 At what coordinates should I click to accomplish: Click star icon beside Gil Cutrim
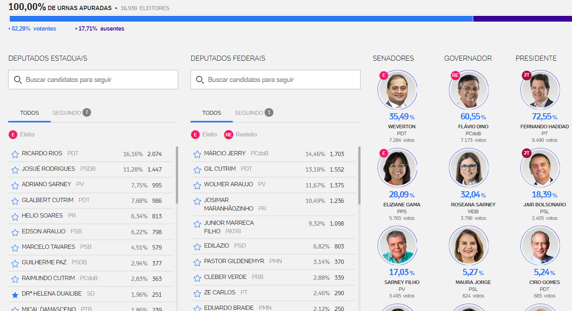click(x=197, y=170)
